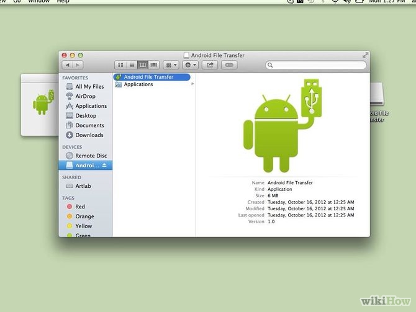Click the Wi-Fi status icon
Viewport: 416px width, 312px height.
335,1
